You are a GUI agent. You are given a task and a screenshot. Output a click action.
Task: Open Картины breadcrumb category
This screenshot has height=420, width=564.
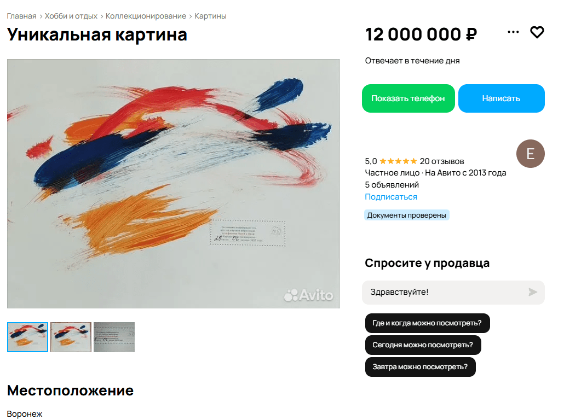[210, 16]
